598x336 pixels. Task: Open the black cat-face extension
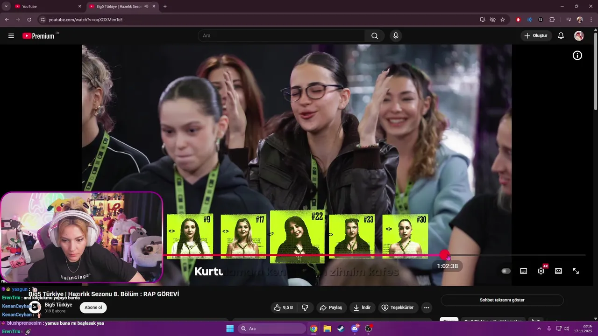(541, 20)
